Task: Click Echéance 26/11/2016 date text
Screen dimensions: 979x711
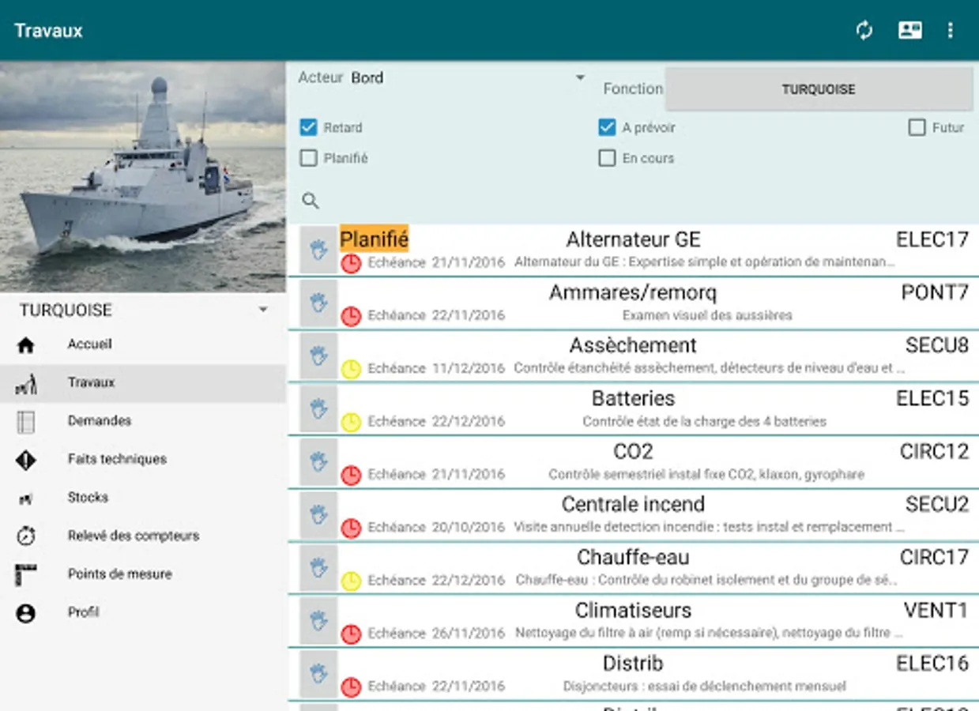Action: (436, 633)
